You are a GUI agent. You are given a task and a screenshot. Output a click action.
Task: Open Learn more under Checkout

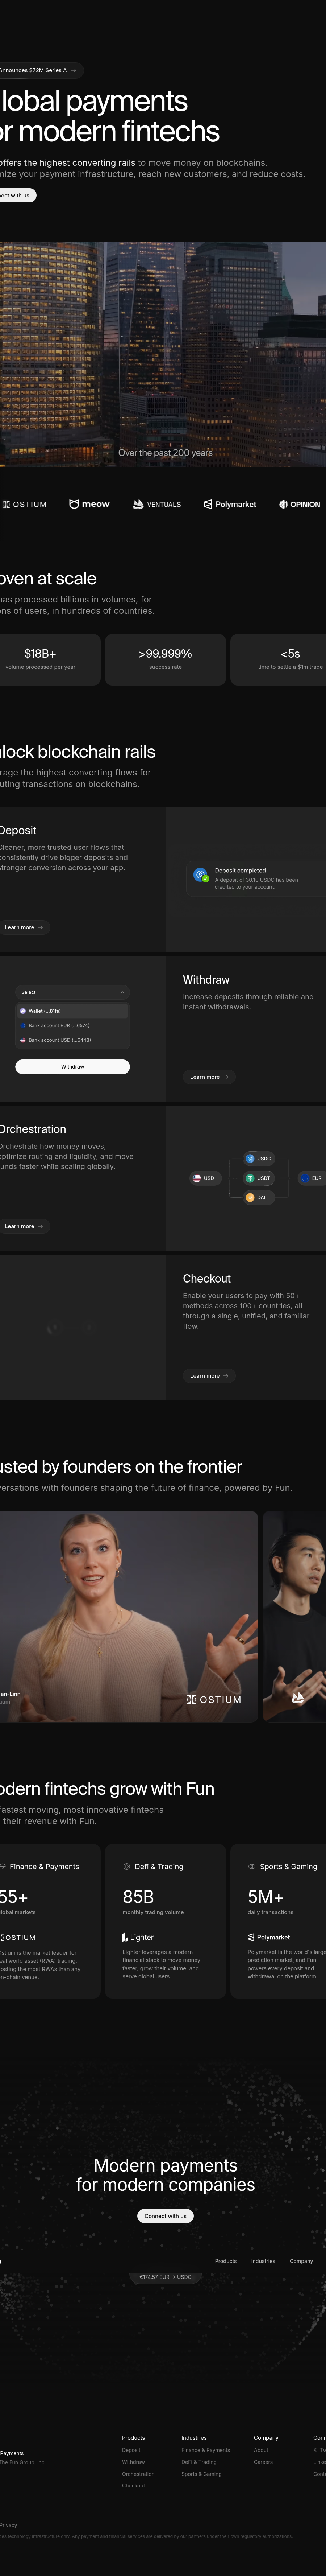[209, 1376]
